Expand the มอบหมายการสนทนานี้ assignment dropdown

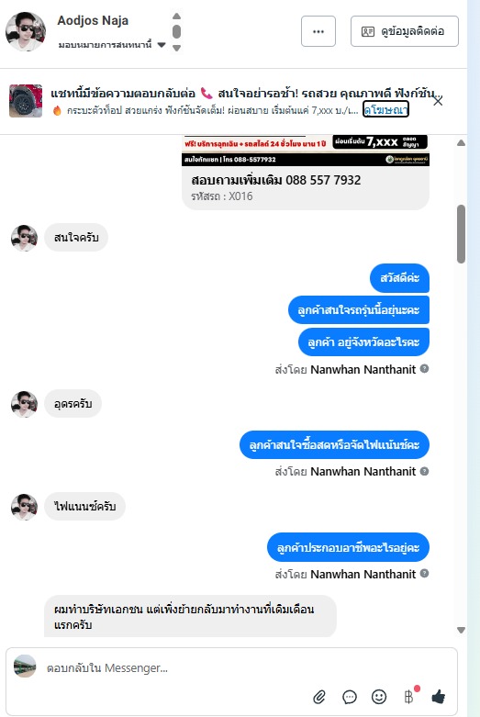pyautogui.click(x=161, y=45)
